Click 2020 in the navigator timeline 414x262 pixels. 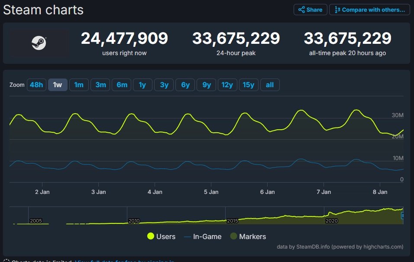coord(331,221)
